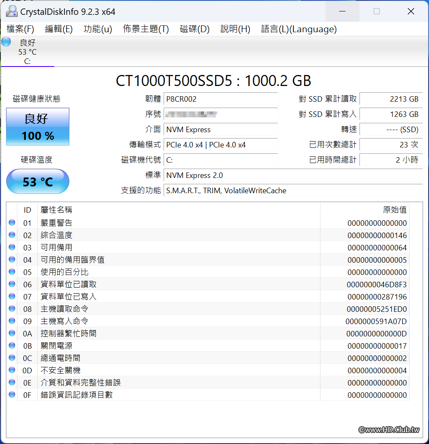This screenshot has width=429, height=444.
Task: Click raw value 0000000046D8F3
Action: [376, 285]
